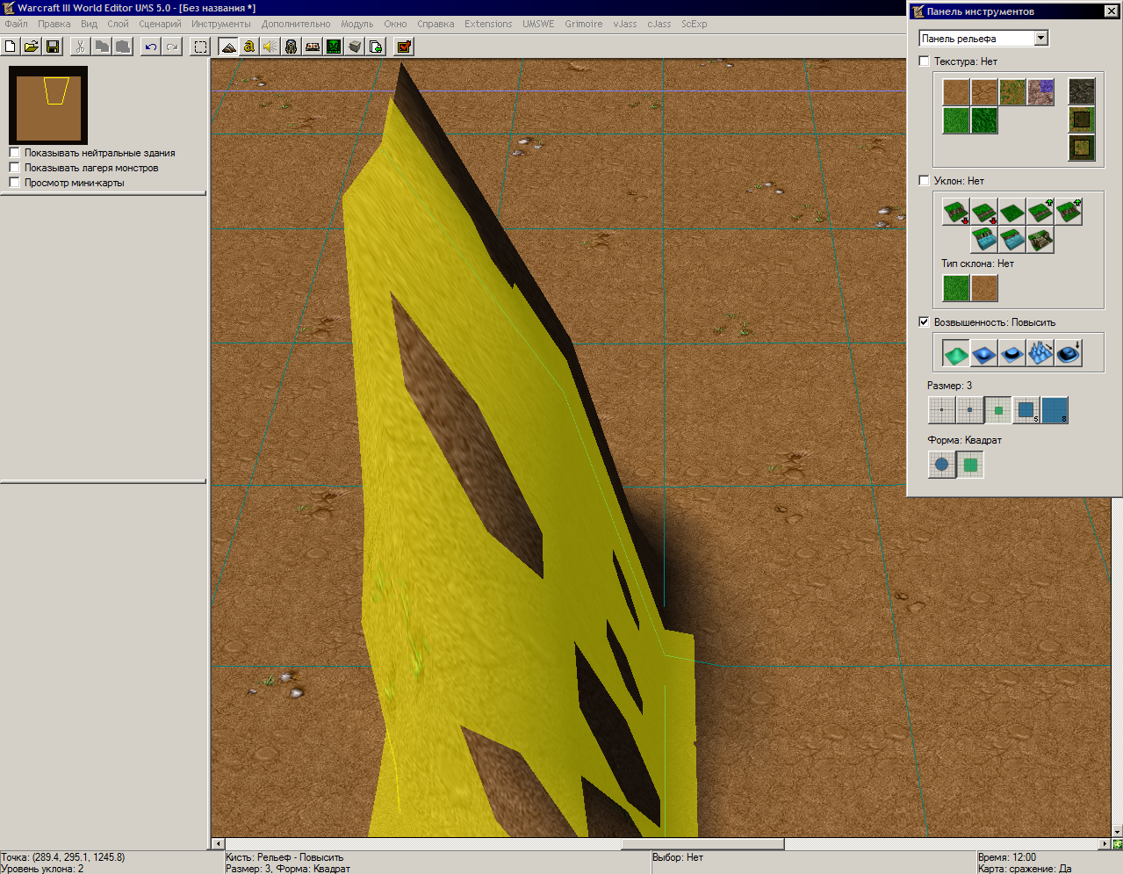Choose the dirt cliff type swatch

(983, 288)
